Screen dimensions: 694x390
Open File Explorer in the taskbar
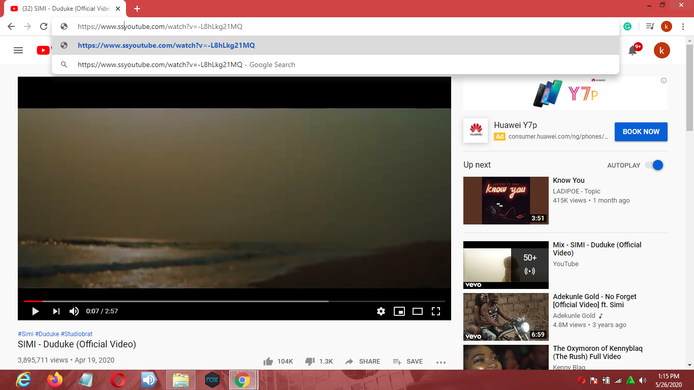[181, 380]
